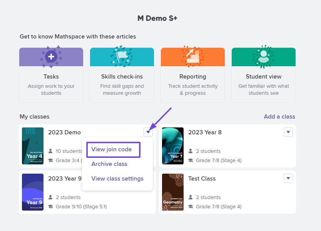321x231 pixels.
Task: Click the Year 7 textbook thumbnail
Action: (x=173, y=146)
